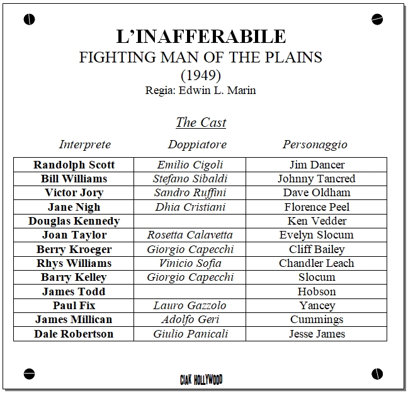Click the Chandler Leach character cell

click(317, 263)
